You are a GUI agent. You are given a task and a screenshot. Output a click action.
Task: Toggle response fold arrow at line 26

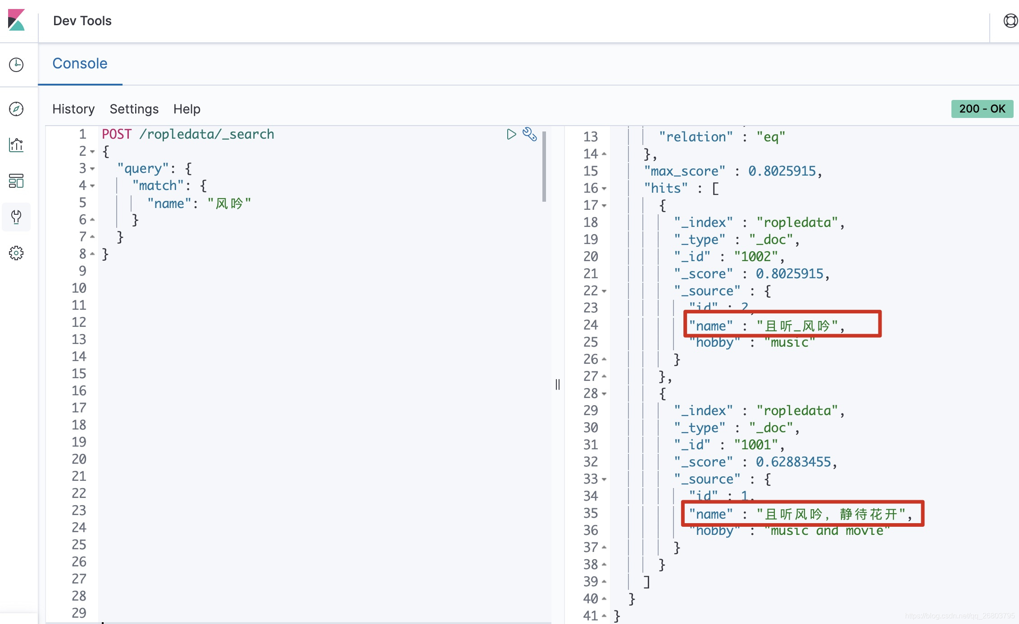604,359
